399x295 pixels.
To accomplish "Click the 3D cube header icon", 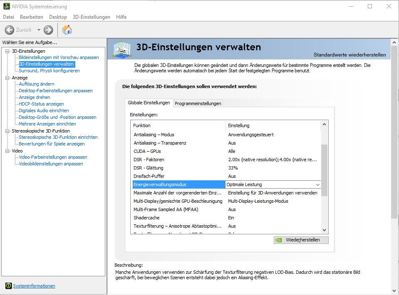I will [x=122, y=49].
